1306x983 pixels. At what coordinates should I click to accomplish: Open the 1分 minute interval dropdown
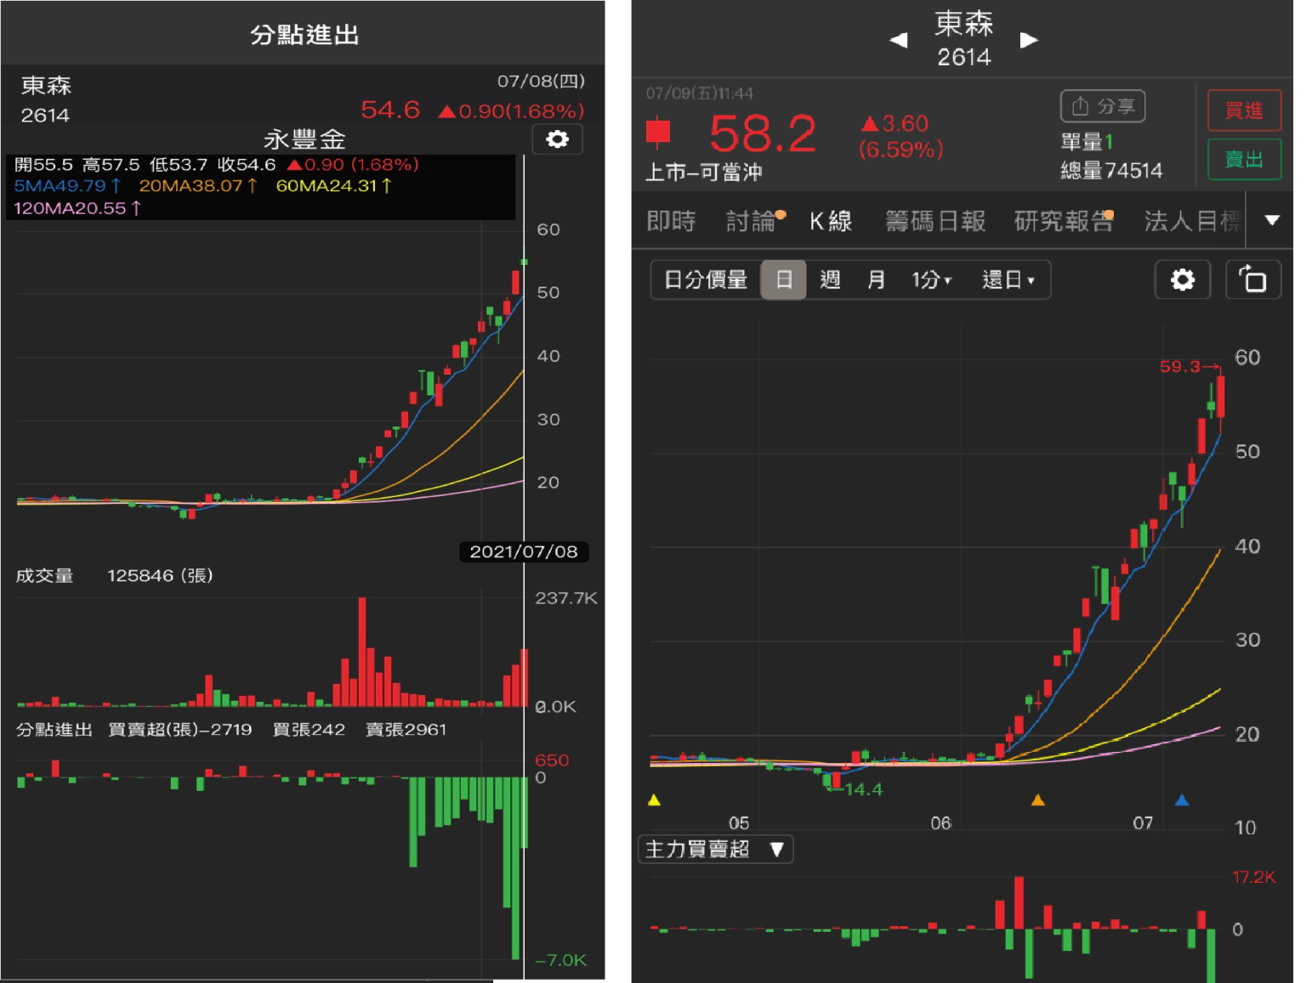[931, 280]
